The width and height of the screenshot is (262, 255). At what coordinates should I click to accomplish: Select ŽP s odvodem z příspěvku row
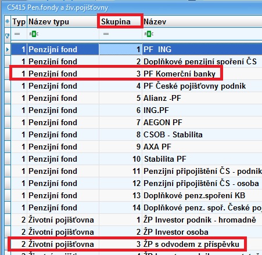137,244
